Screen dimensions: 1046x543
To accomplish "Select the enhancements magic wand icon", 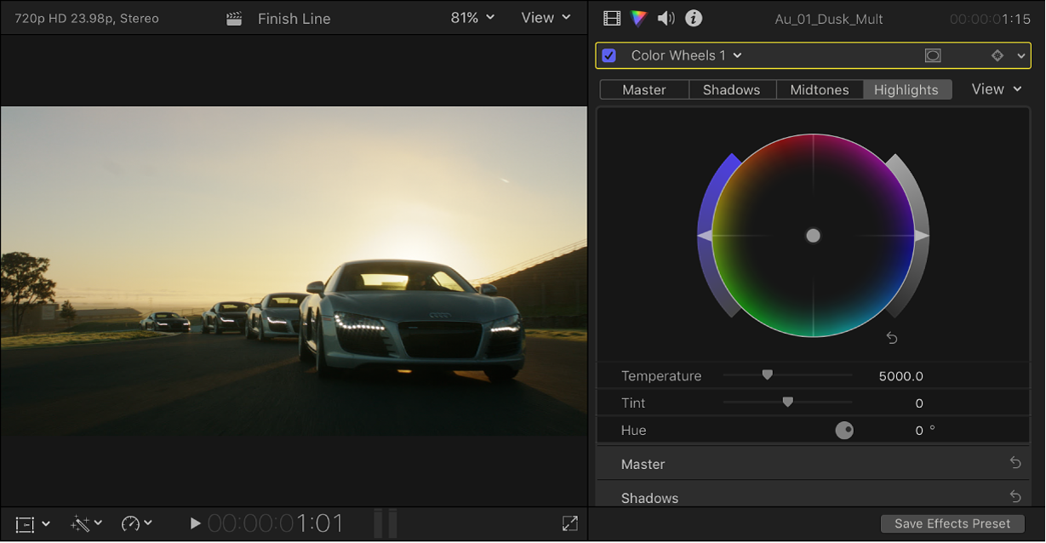I will (81, 524).
